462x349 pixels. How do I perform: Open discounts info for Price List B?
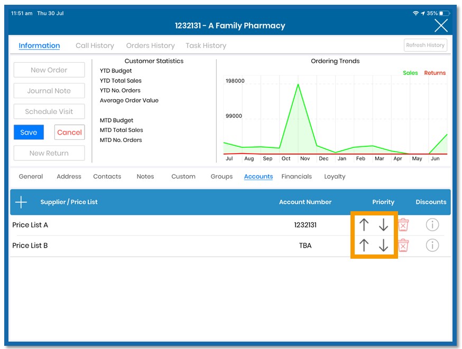click(432, 245)
